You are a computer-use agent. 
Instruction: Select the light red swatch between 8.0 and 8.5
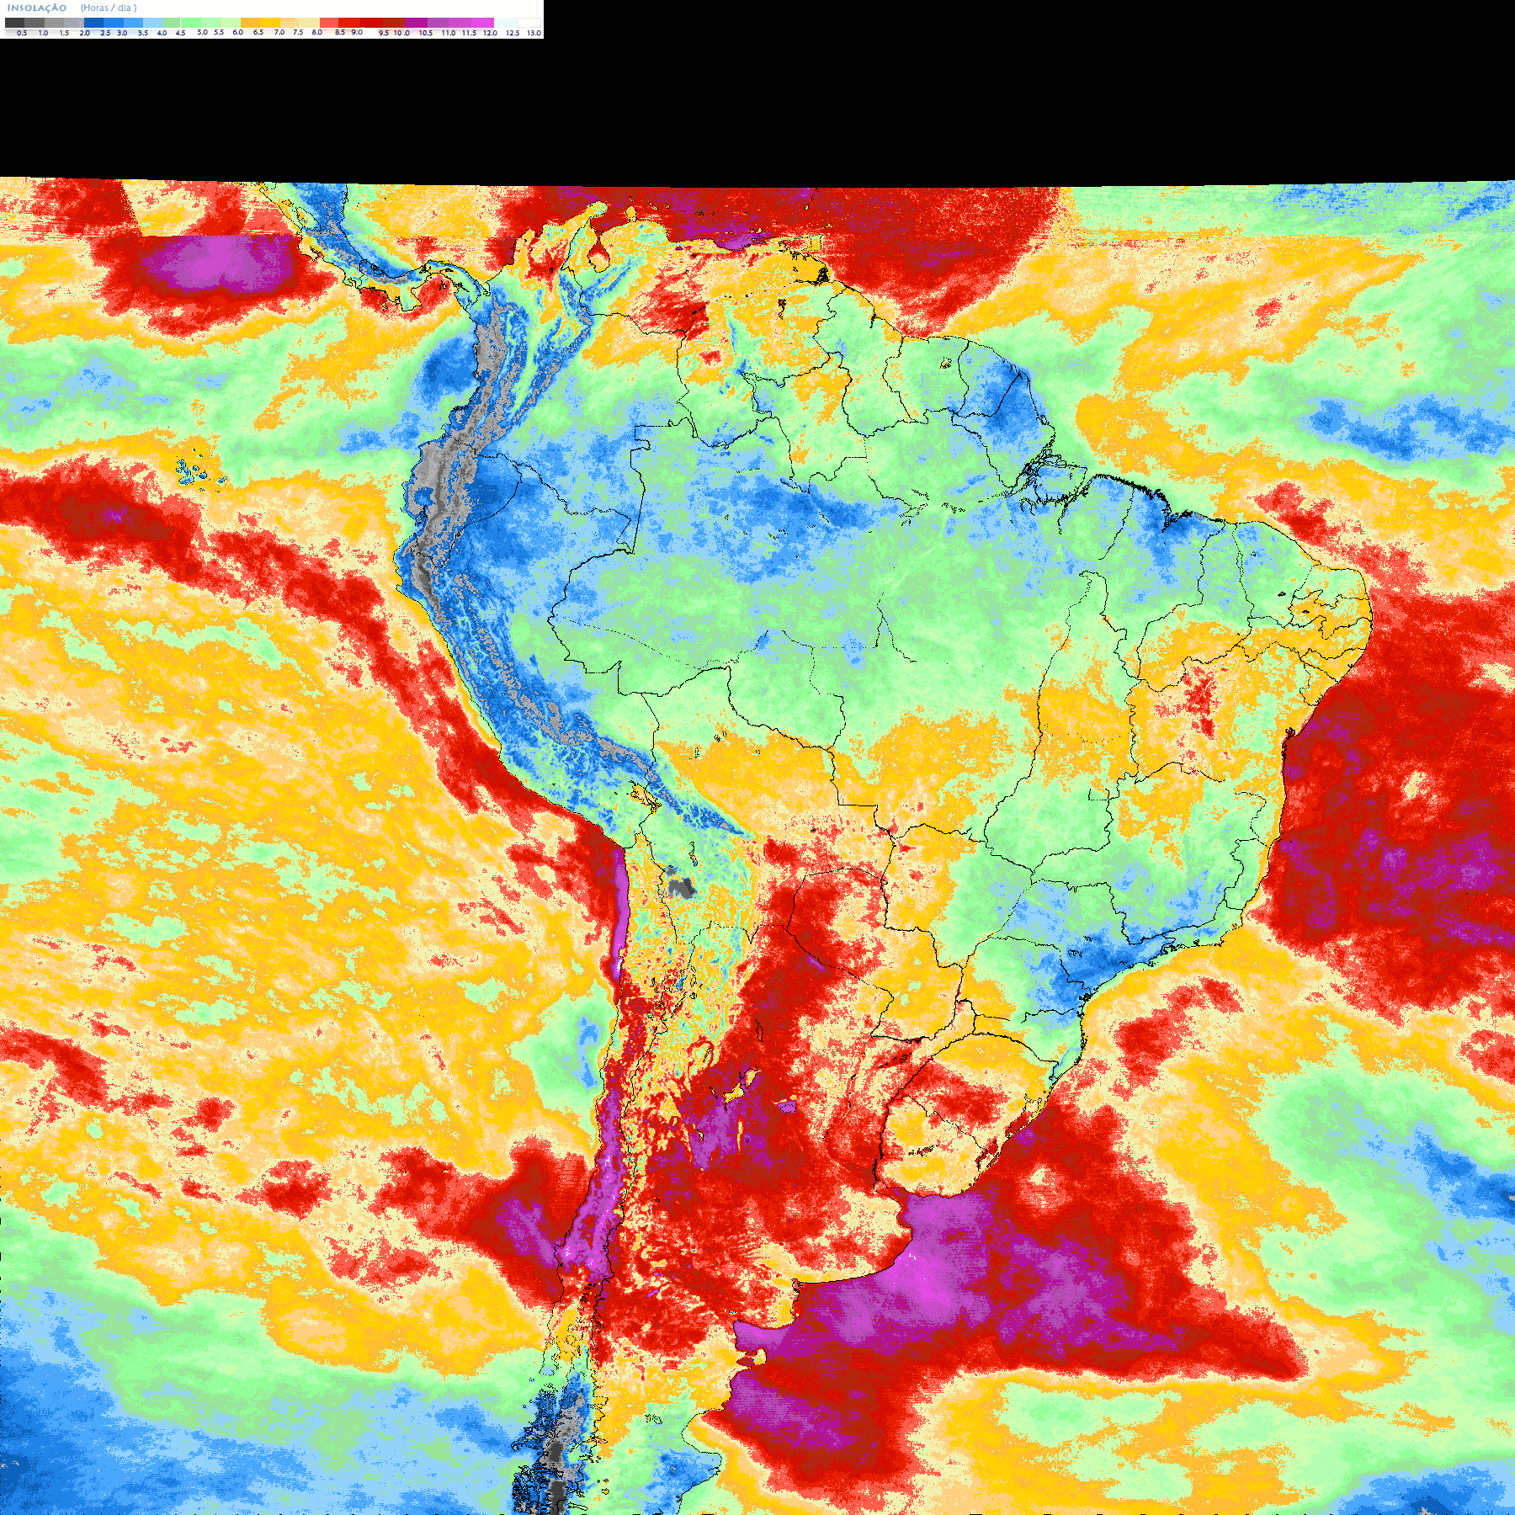(x=329, y=23)
